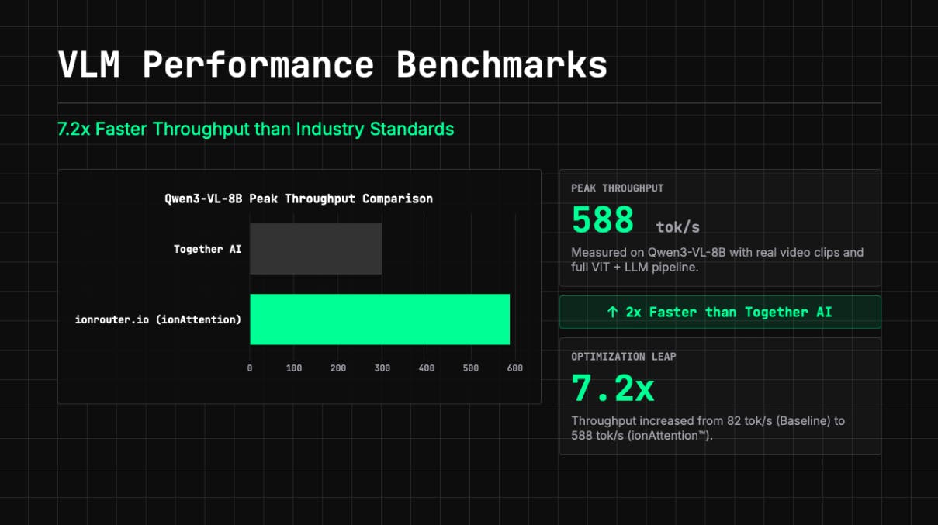Screen dimensions: 938x525
Task: Select the gray Together AI bar
Action: pyautogui.click(x=316, y=249)
